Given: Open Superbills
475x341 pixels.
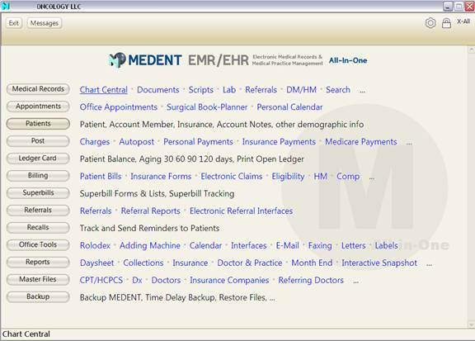Looking at the screenshot, I should click(x=38, y=193).
